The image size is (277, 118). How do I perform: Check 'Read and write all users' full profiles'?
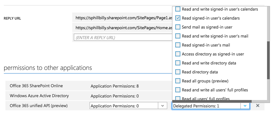(x=178, y=90)
